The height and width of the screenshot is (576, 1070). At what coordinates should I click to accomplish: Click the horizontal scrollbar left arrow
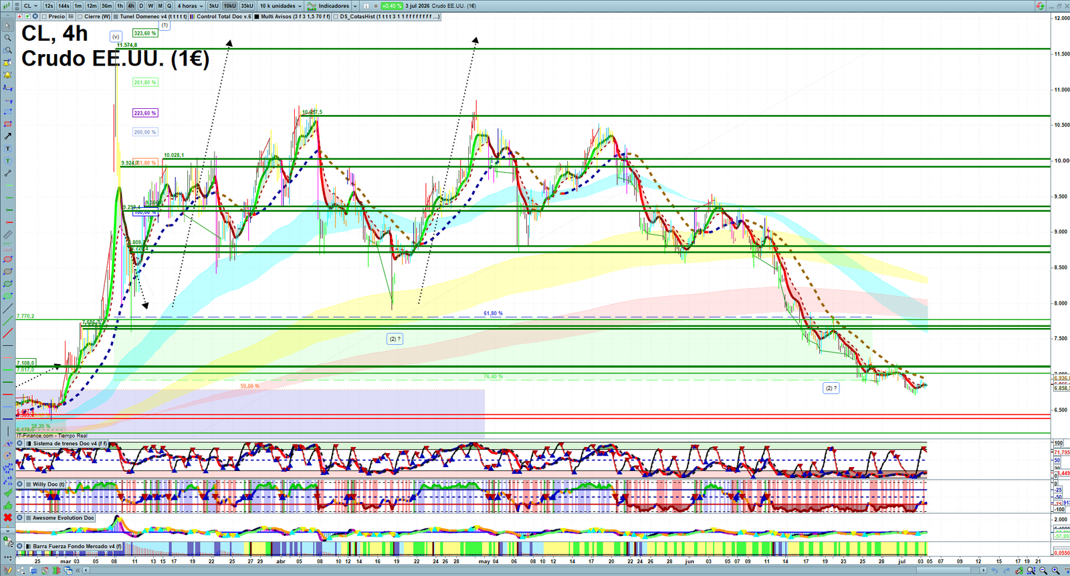(x=86, y=570)
